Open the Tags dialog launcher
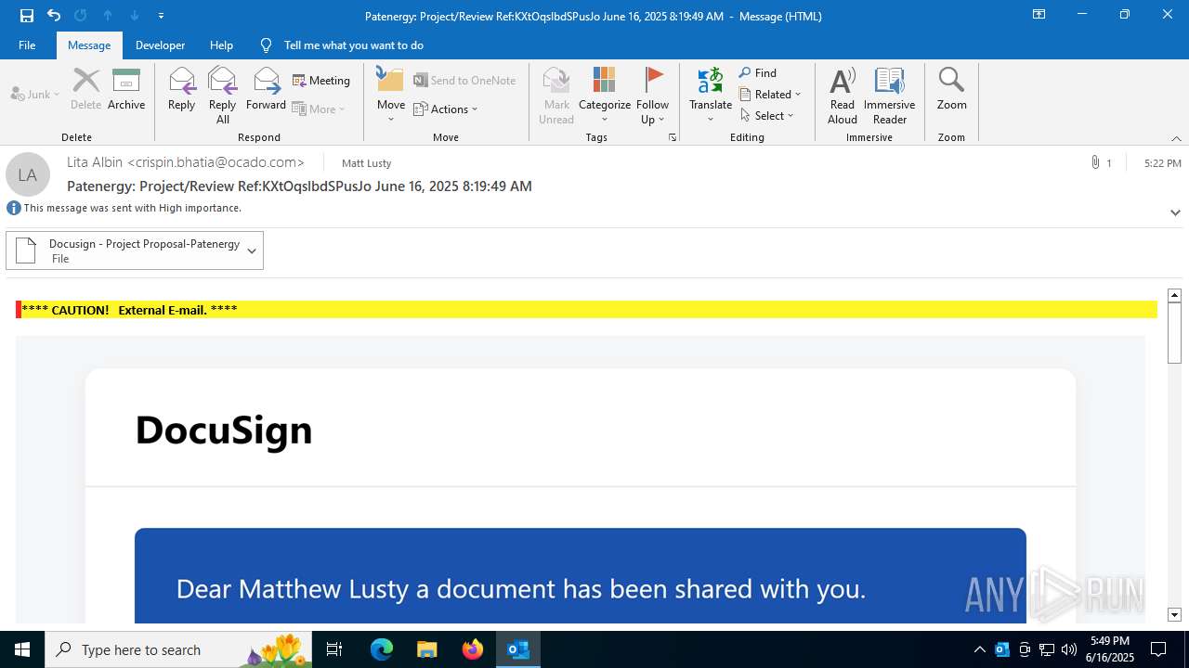Image resolution: width=1189 pixels, height=668 pixels. 673,137
